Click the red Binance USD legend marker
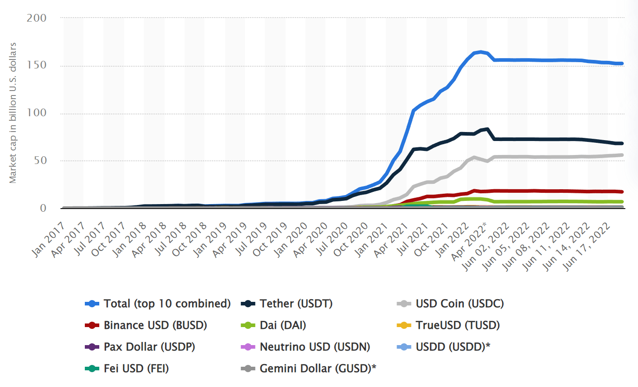Image resolution: width=638 pixels, height=387 pixels. pyautogui.click(x=92, y=325)
